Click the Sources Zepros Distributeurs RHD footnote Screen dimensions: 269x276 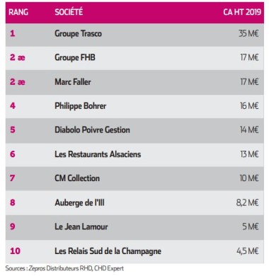[64, 268]
